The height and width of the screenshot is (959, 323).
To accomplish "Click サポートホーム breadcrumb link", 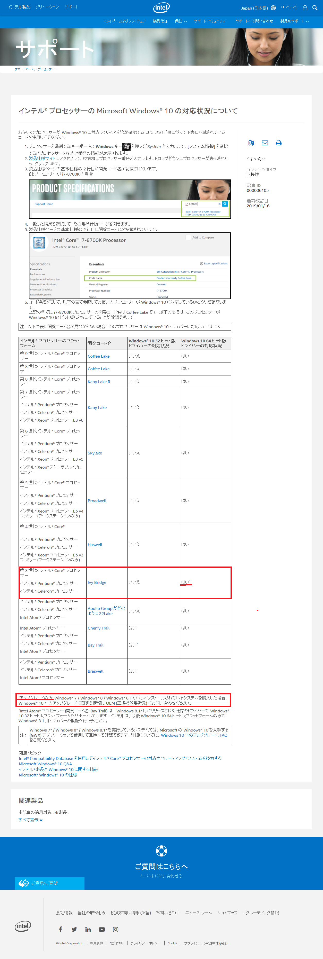I will point(24,69).
